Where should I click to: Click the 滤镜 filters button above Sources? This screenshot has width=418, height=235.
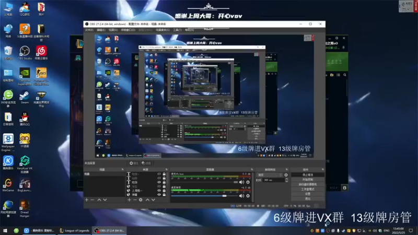146,163
